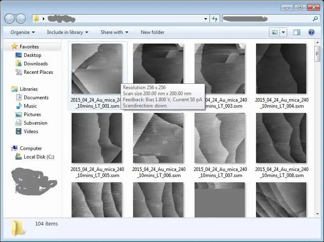This screenshot has width=324, height=242.
Task: Click the Libraries icon in sidebar
Action: [15, 89]
